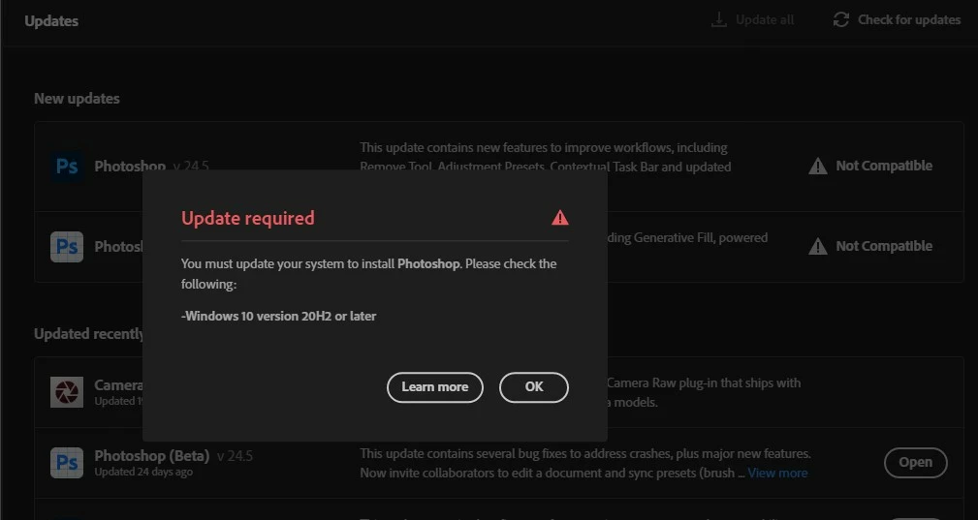The height and width of the screenshot is (520, 978).
Task: Click the Updated recently section heading
Action: tap(88, 334)
